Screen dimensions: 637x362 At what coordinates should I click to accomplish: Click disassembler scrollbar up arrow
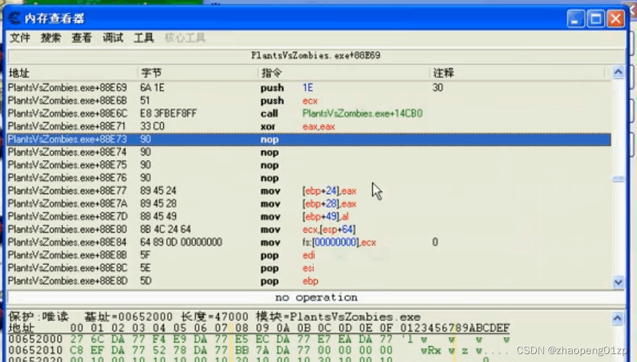618,73
